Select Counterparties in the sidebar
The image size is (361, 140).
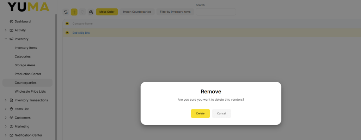click(x=27, y=83)
